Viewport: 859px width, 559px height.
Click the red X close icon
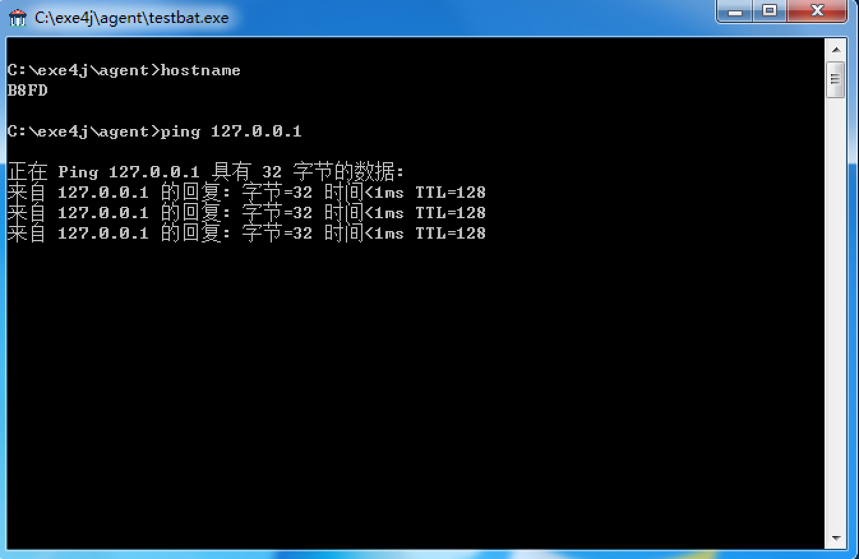(818, 11)
